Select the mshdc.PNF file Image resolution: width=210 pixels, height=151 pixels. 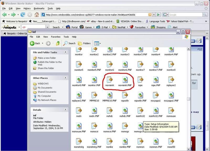point(125,112)
